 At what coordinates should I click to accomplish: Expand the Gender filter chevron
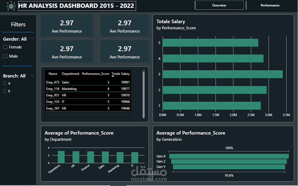click(x=32, y=38)
